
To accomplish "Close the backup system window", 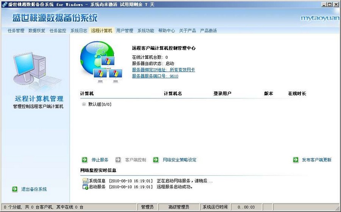I will (336, 4).
